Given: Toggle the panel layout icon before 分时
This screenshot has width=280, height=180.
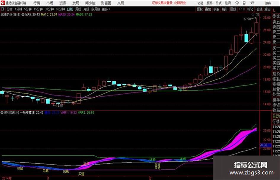Looking at the screenshot, I should (x=3, y=9).
